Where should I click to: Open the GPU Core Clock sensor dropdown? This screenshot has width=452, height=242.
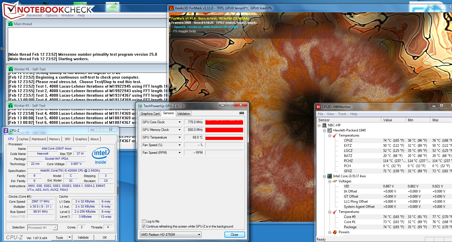[179, 122]
